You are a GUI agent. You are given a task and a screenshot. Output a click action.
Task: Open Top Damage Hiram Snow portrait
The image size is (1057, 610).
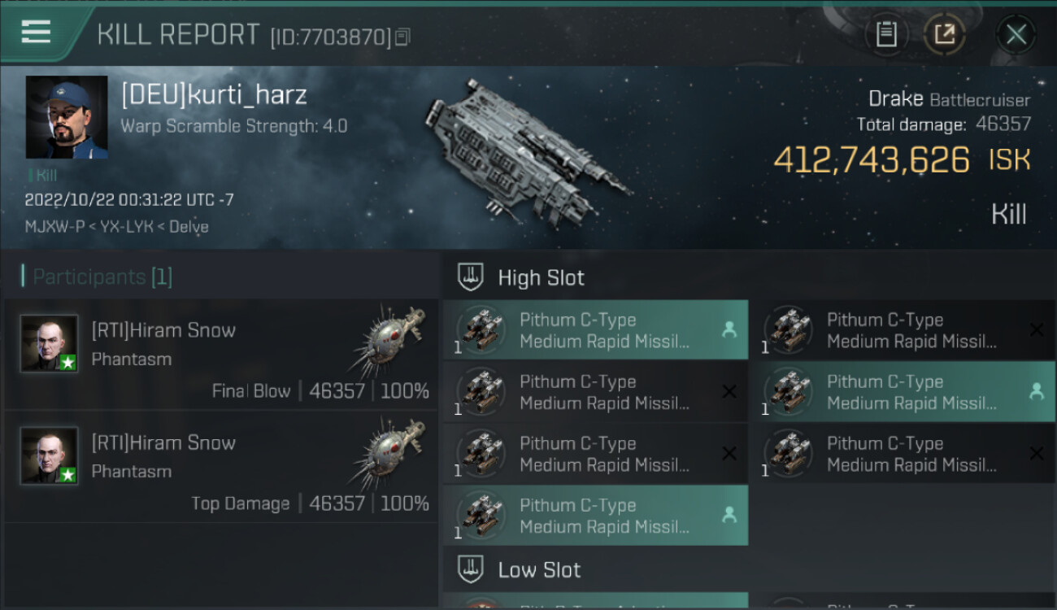(x=50, y=455)
